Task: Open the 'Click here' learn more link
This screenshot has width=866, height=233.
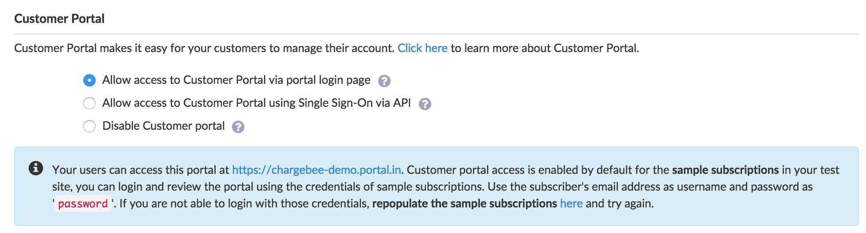Action: pyautogui.click(x=422, y=48)
